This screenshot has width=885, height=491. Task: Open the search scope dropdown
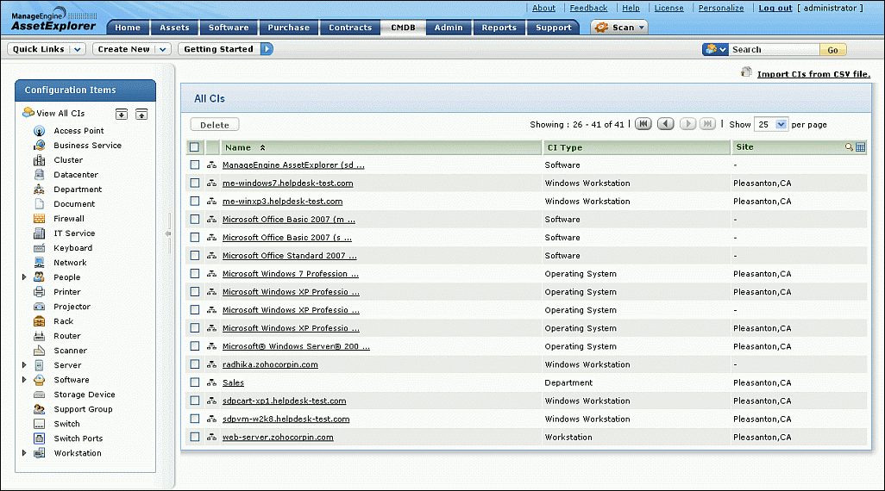[x=715, y=50]
